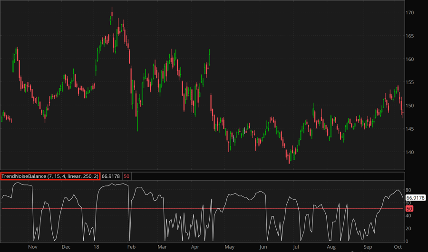Select the Jun label on the time axis
428x252 pixels.
tap(263, 247)
